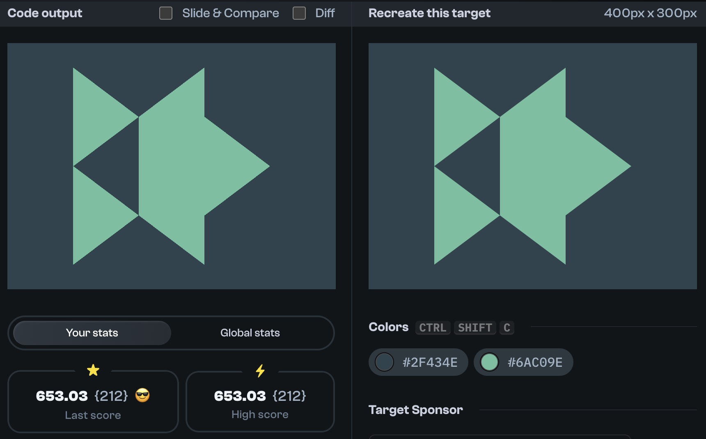Copy the #2F434E color value
Screen dimensions: 706x439
click(429, 362)
